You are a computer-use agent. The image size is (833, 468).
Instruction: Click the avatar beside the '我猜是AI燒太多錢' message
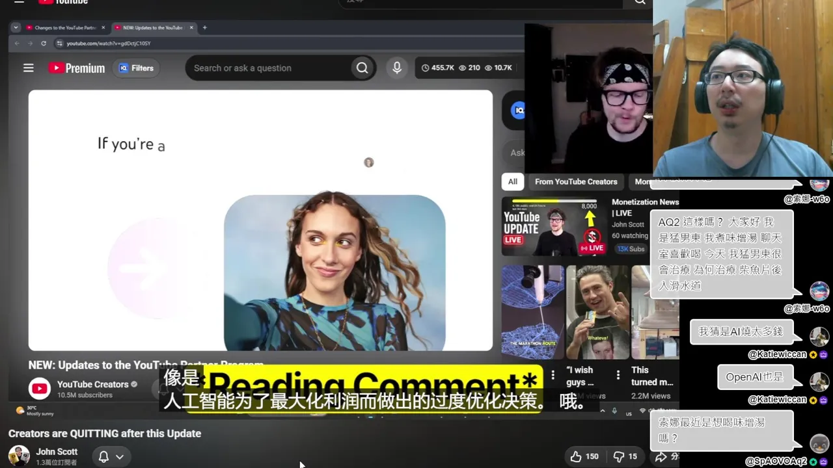click(819, 337)
